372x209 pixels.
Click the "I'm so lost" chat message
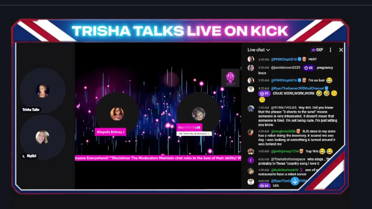[x=320, y=80]
